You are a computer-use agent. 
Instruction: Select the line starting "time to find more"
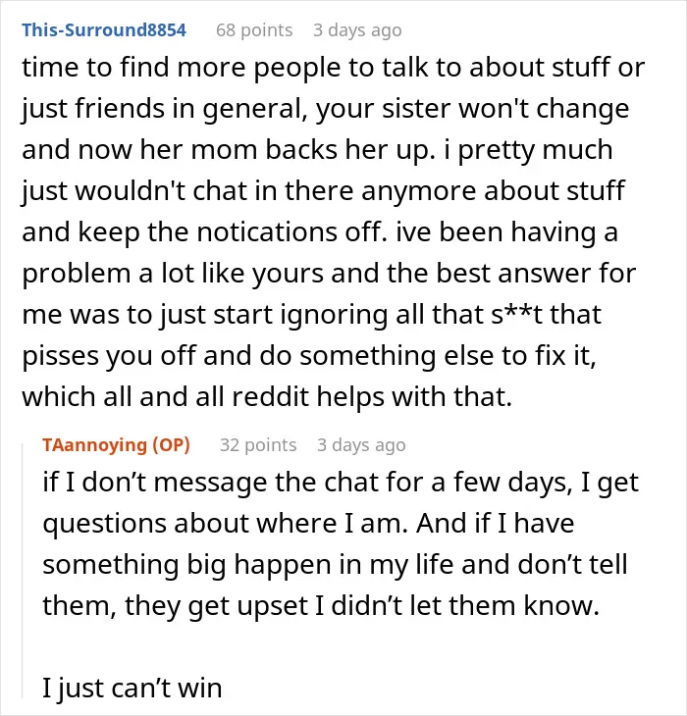click(x=333, y=67)
